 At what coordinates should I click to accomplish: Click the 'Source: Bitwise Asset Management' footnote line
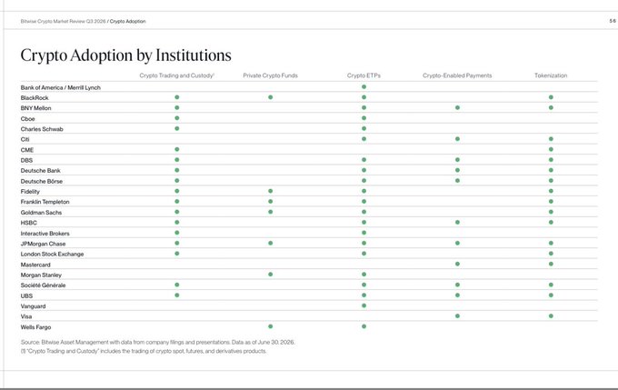[x=157, y=342]
